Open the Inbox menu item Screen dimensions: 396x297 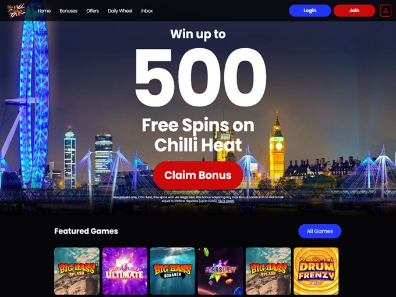[x=147, y=11]
